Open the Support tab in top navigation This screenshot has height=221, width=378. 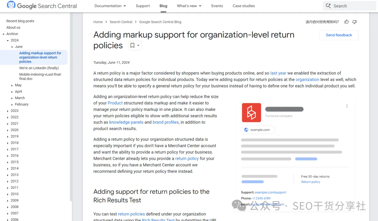click(x=143, y=6)
